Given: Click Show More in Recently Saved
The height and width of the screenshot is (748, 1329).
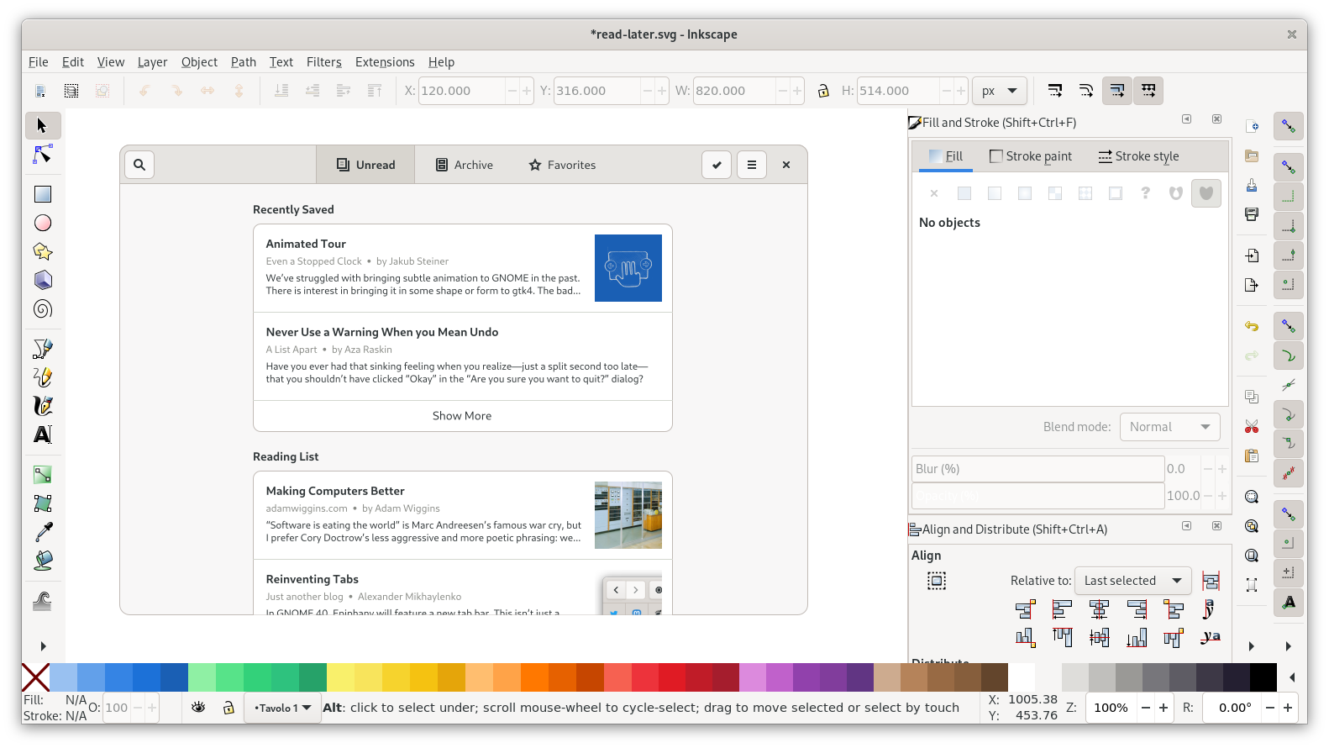Looking at the screenshot, I should (462, 416).
